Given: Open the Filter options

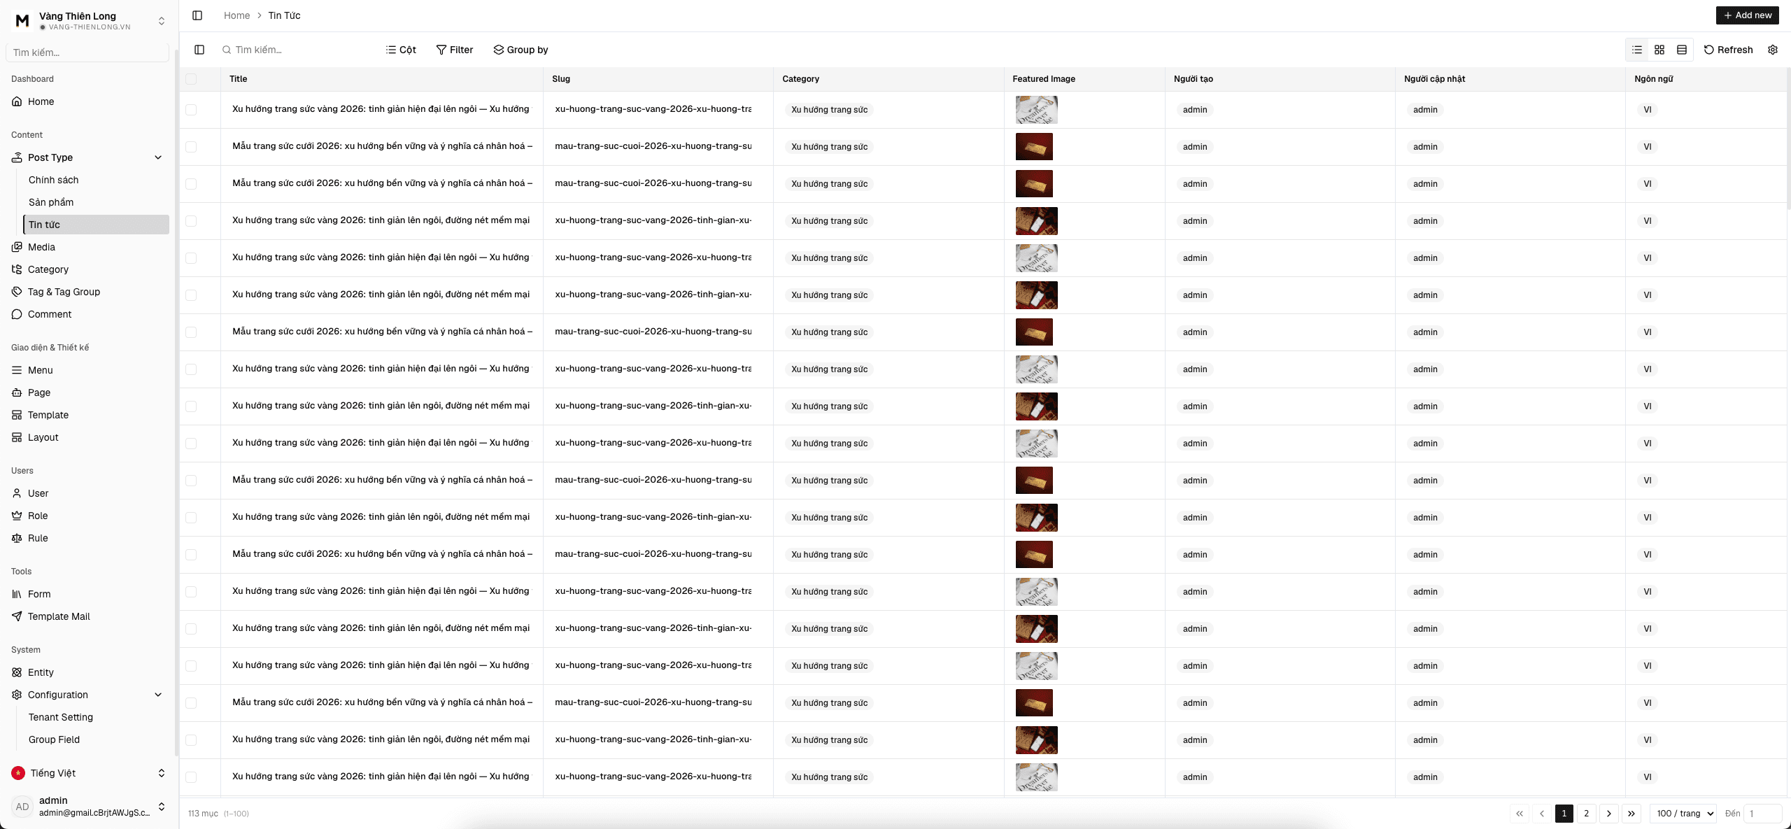Looking at the screenshot, I should point(455,50).
